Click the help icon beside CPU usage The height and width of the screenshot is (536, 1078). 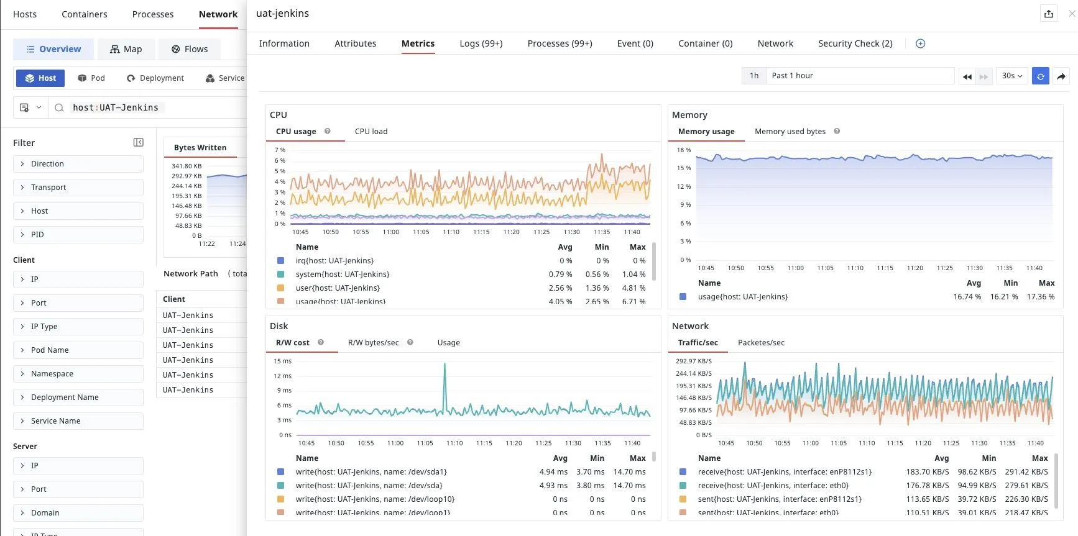click(328, 131)
